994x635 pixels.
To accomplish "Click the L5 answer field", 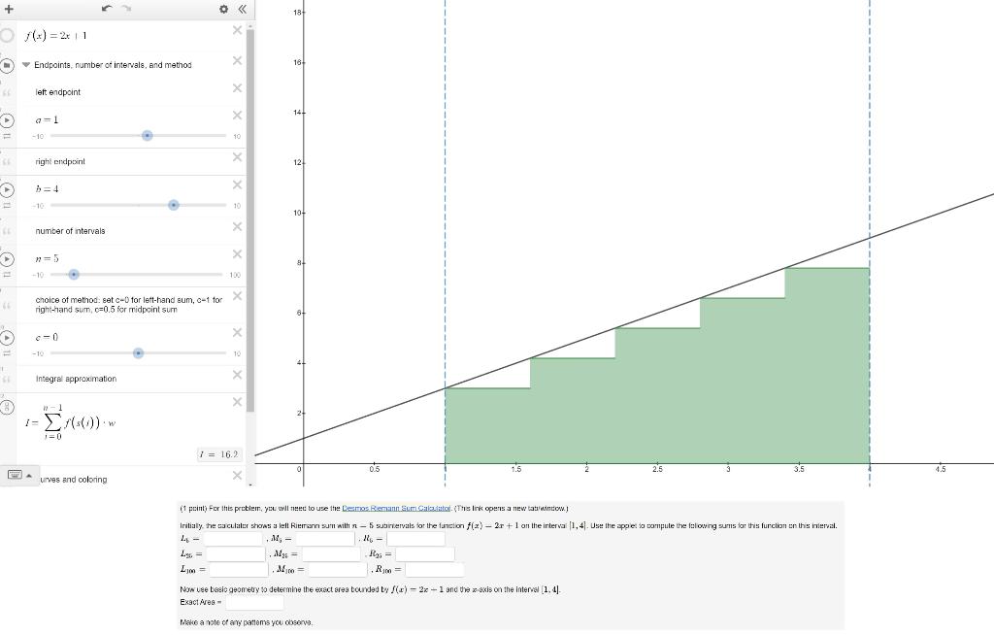I will coord(233,539).
